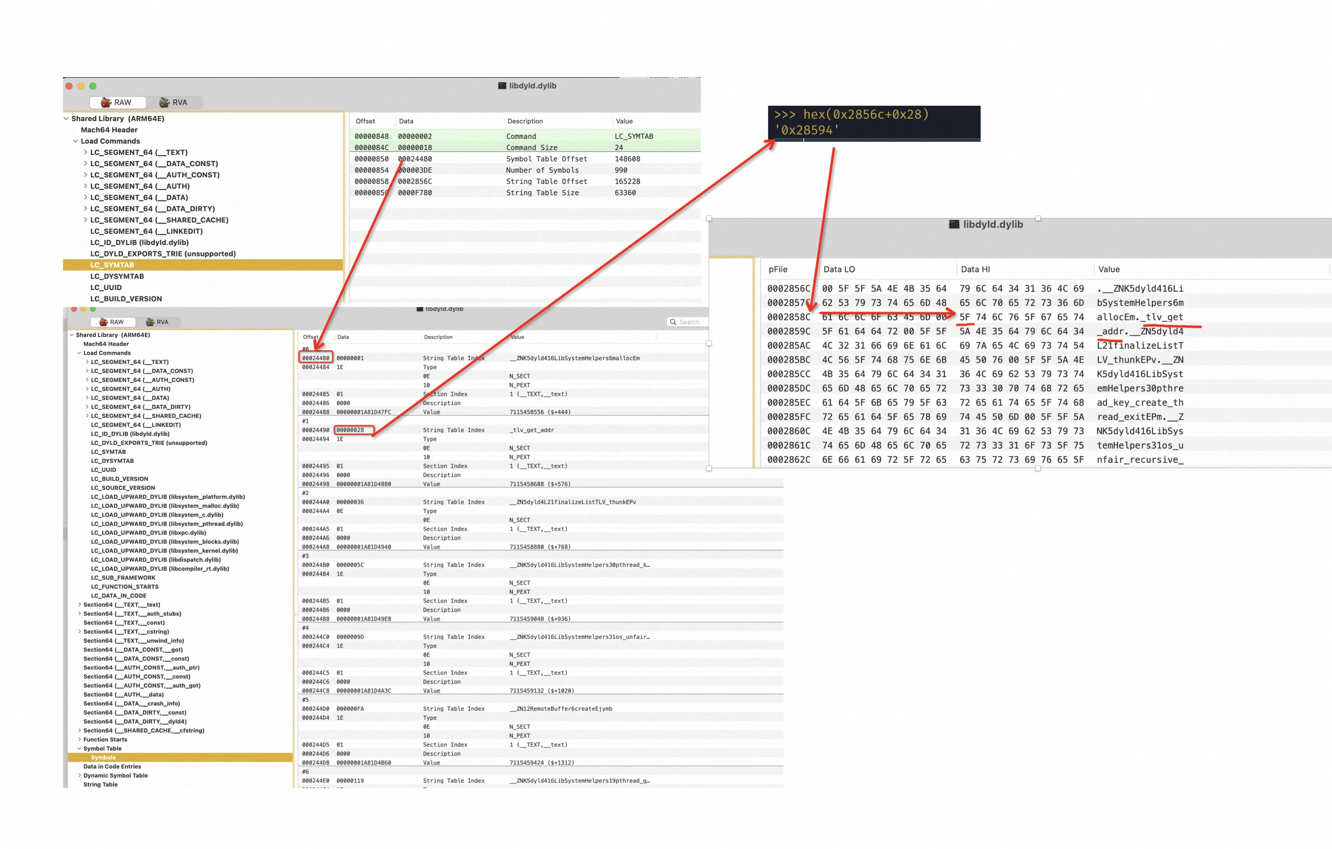Viewport: 1332px width, 849px height.
Task: Select LC_DYLD_EXPORTS_TRIE (unsupported) in top window
Action: [163, 254]
